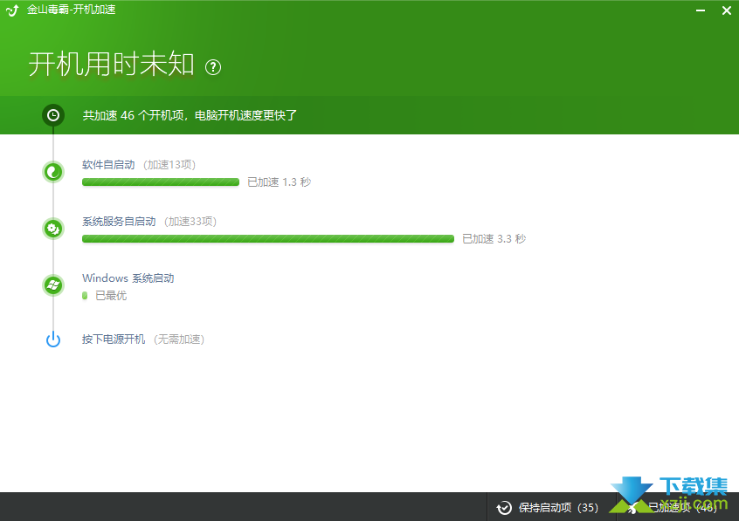This screenshot has height=521, width=739.
Task: Open 保持启动项 (35) list
Action: [552, 507]
